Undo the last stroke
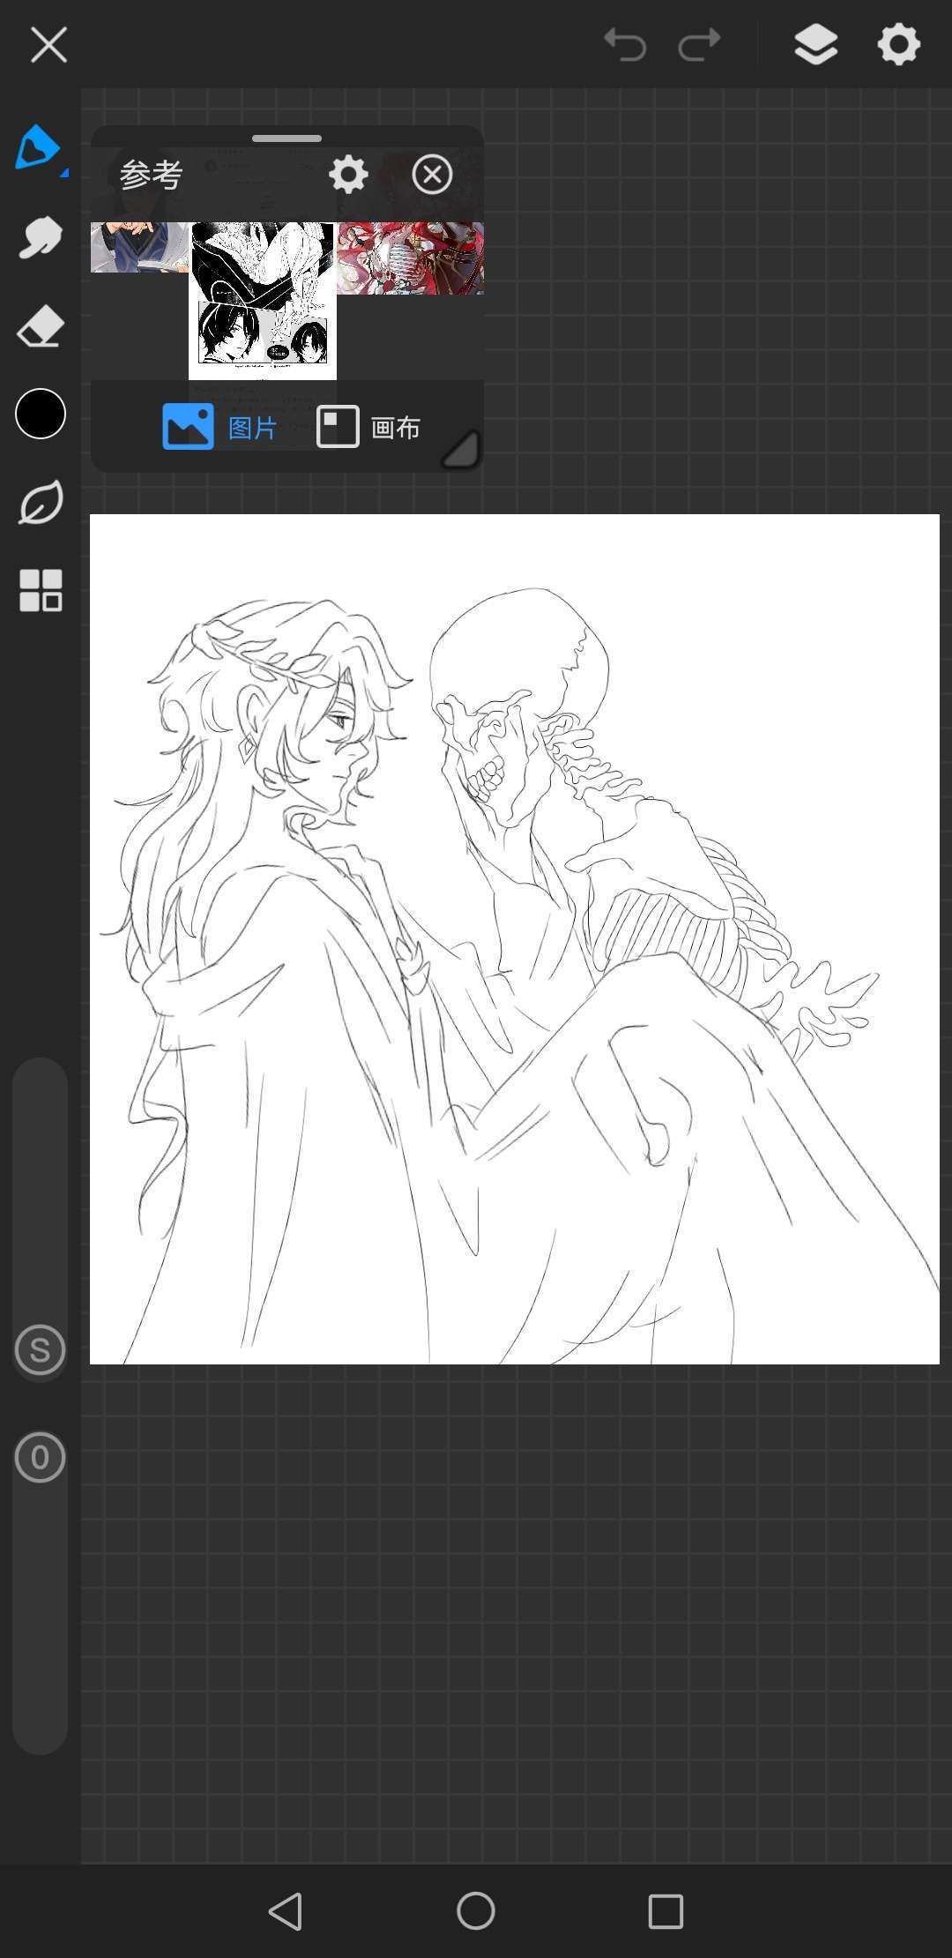 pyautogui.click(x=625, y=44)
